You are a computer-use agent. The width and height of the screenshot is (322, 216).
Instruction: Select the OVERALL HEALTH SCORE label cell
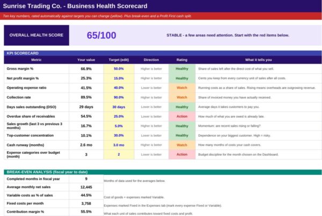click(x=36, y=35)
